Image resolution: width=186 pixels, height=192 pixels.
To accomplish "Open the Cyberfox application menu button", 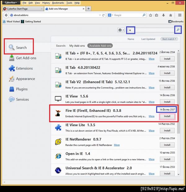I will point(11,2).
